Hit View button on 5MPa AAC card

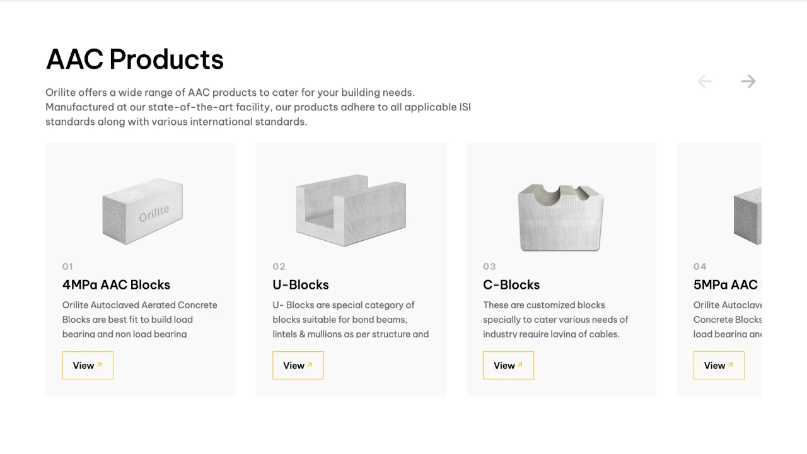click(x=719, y=365)
